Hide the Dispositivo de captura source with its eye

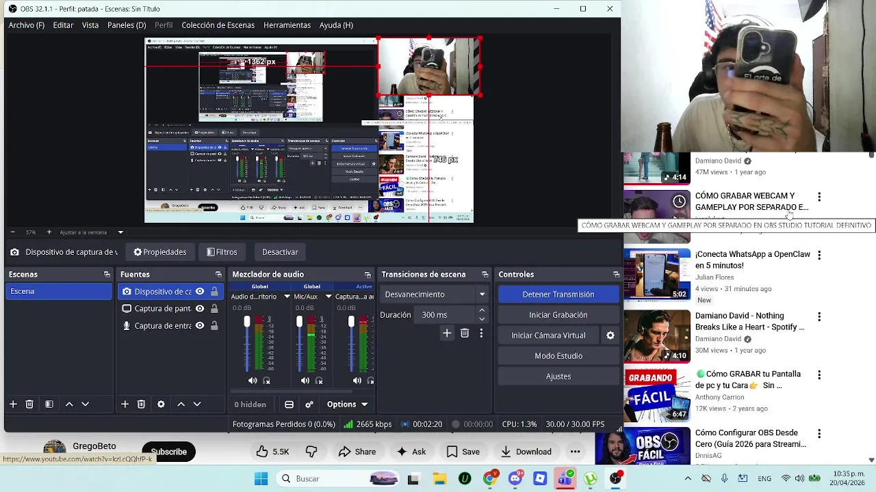click(x=200, y=291)
